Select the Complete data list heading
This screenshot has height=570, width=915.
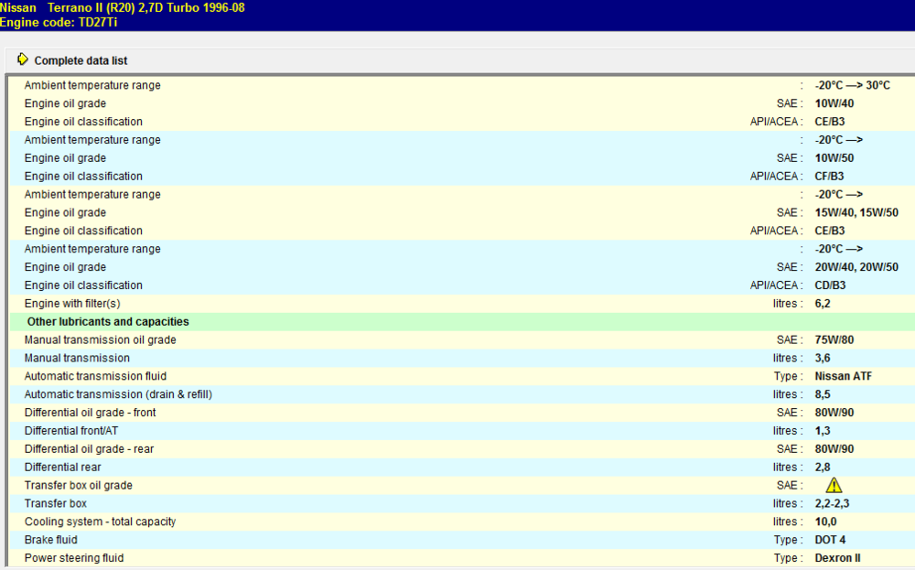(x=81, y=60)
